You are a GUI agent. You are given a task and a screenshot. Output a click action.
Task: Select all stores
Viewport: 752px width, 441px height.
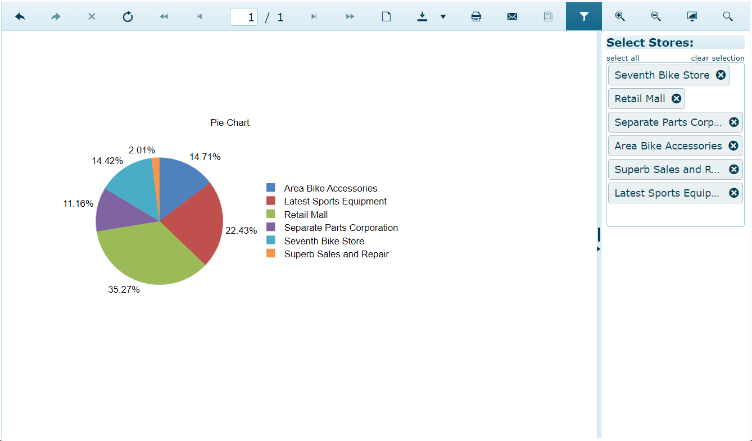[x=623, y=58]
